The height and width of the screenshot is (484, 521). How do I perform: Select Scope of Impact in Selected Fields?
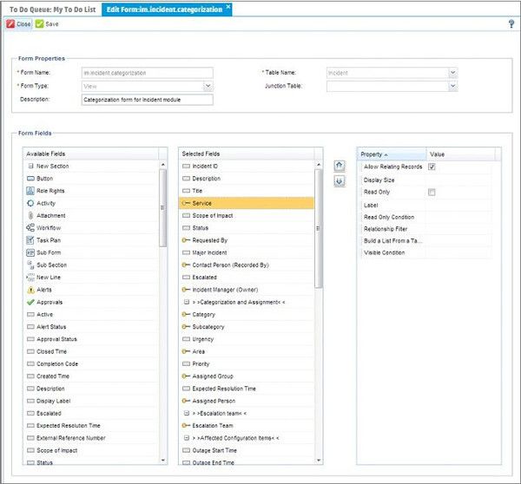point(247,215)
